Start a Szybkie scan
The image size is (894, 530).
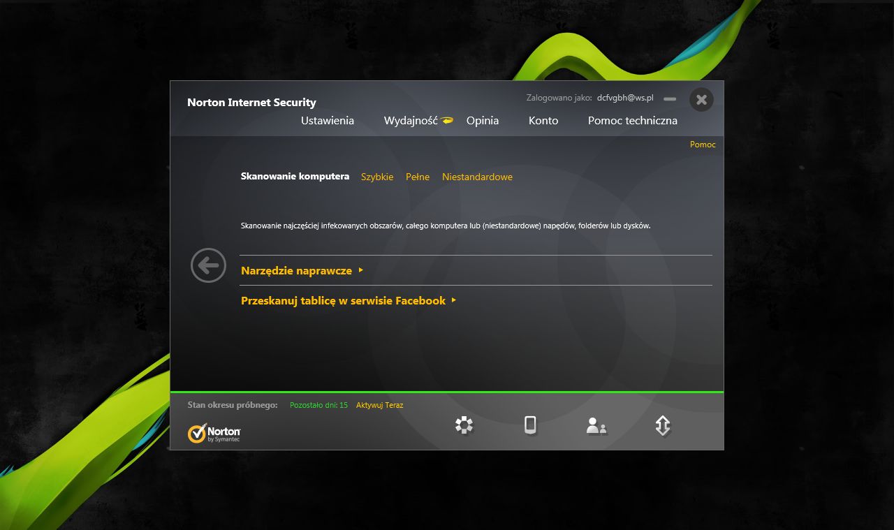point(377,177)
